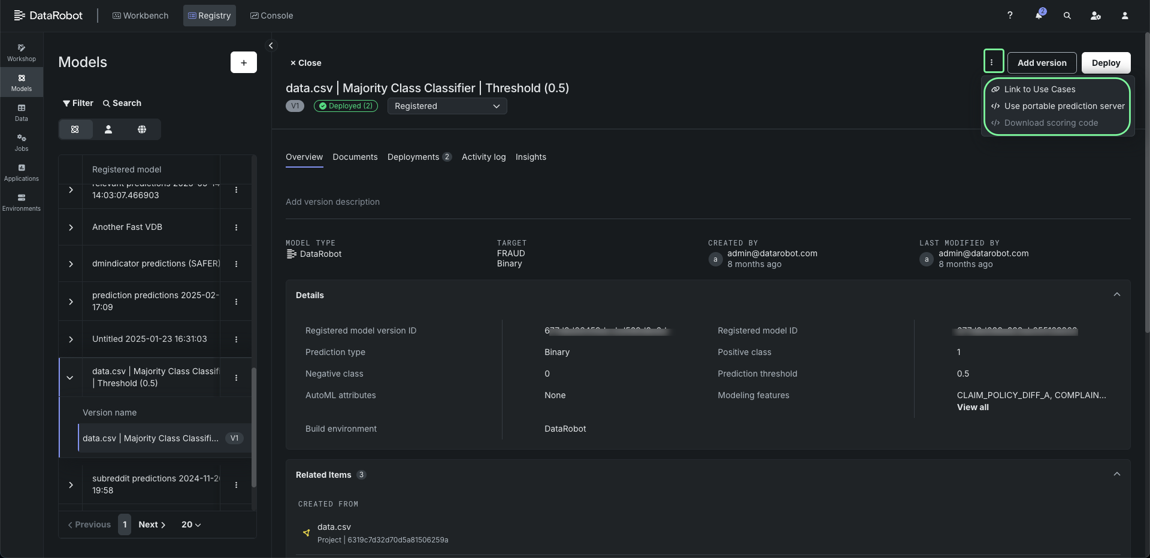Show models owned by me filter

pyautogui.click(x=108, y=129)
